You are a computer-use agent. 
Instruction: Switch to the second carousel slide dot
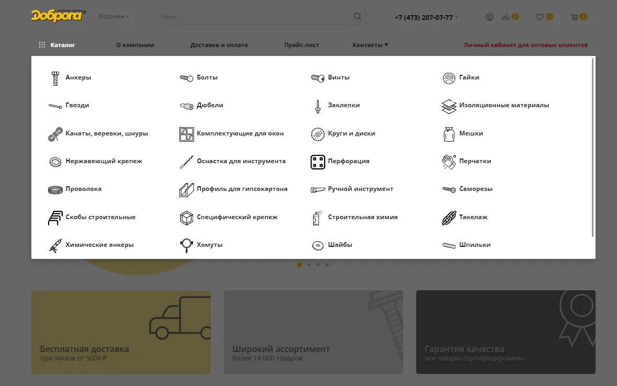coord(309,265)
